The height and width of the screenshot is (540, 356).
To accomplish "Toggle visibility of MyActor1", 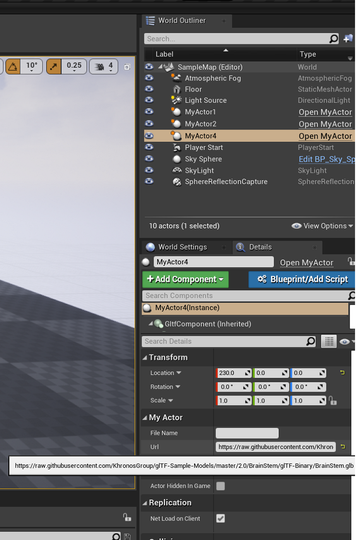I will (149, 112).
